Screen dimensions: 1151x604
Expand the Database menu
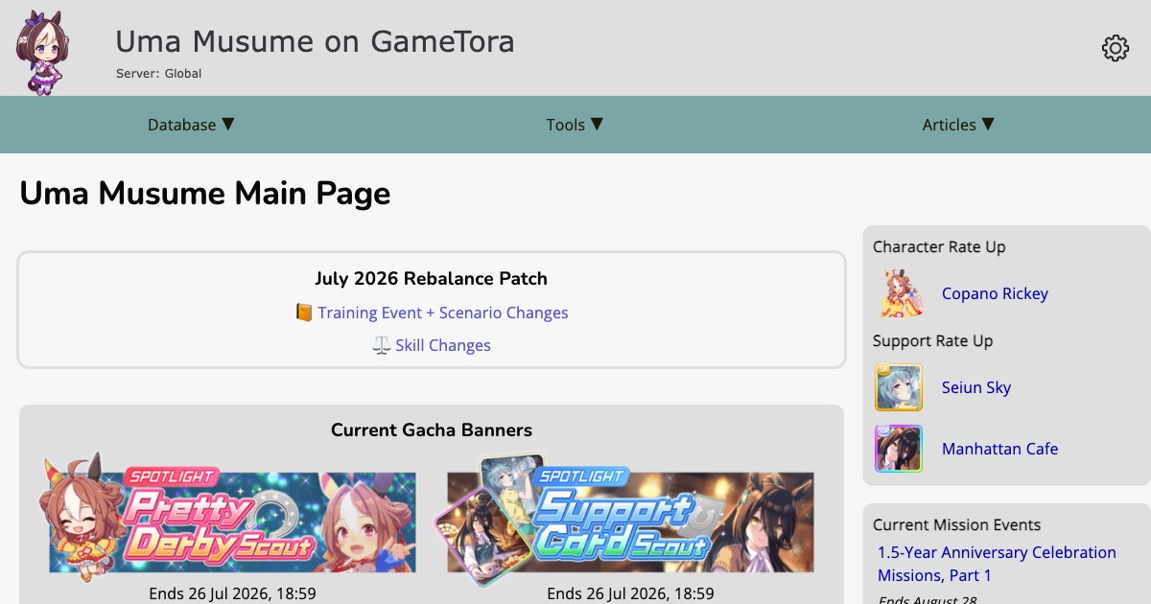pyautogui.click(x=191, y=125)
